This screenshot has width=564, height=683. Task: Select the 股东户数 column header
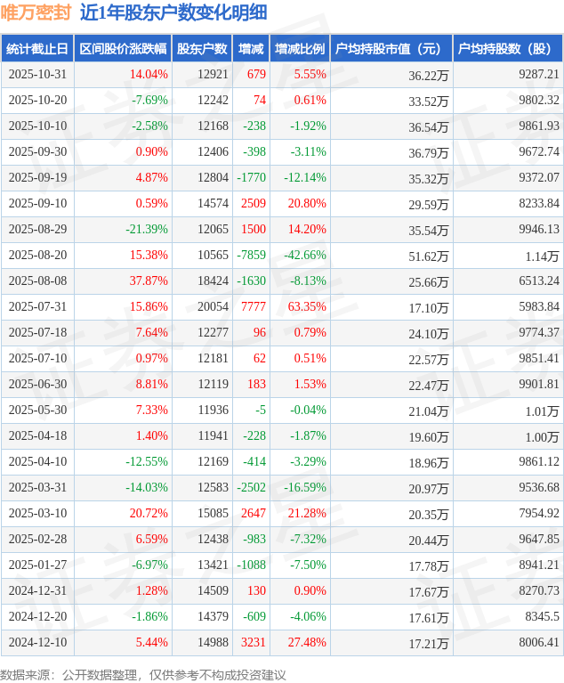point(202,49)
